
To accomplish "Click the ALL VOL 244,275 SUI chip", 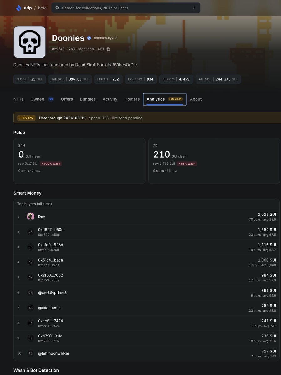I will (218, 79).
